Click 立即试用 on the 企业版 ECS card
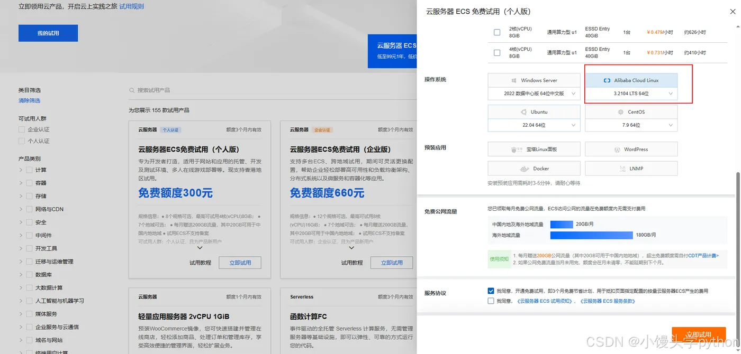The image size is (741, 354). [x=392, y=263]
